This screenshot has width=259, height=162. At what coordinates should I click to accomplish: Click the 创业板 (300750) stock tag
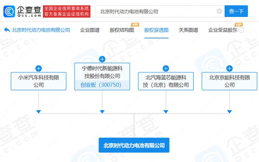pyautogui.click(x=102, y=85)
